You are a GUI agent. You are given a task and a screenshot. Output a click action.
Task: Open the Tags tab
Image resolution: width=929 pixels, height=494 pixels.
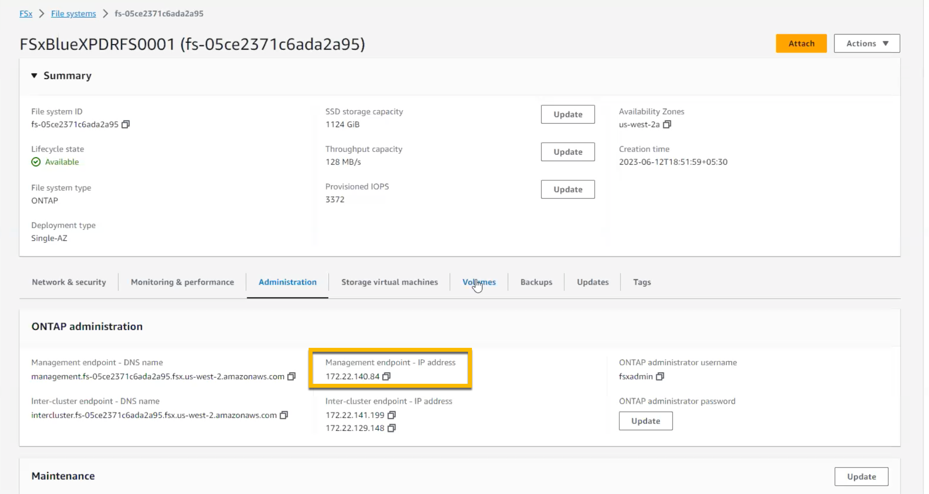[x=642, y=282]
